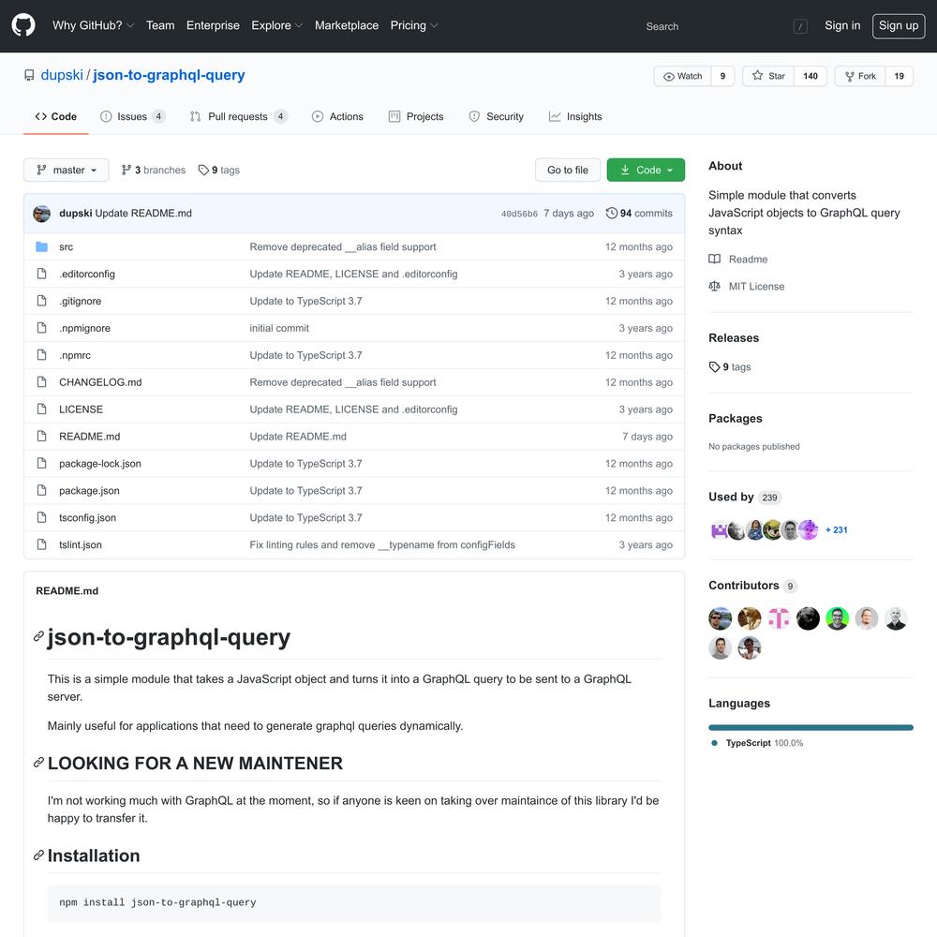
Task: Open the Used by 239 link
Action: coord(745,498)
